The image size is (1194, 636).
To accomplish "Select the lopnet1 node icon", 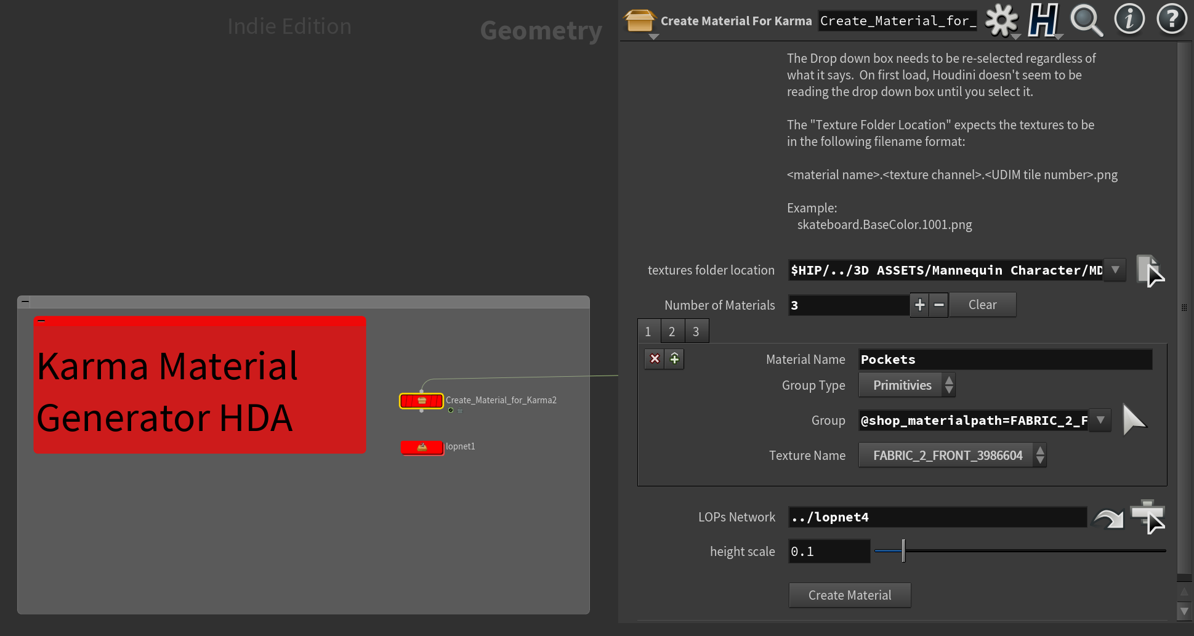I will click(x=422, y=448).
